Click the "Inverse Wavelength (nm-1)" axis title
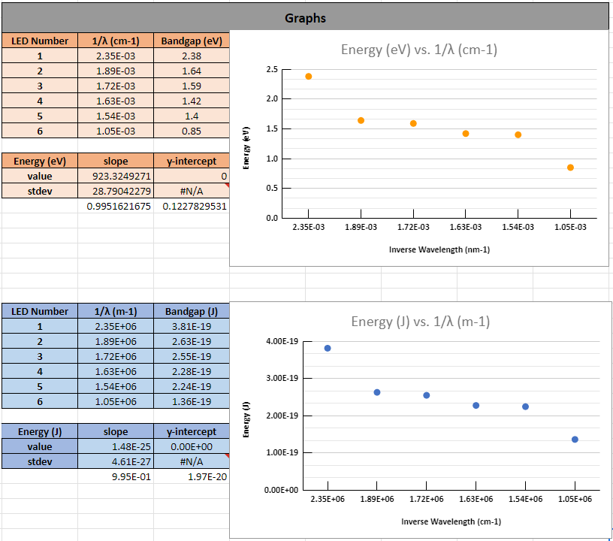 (x=439, y=249)
